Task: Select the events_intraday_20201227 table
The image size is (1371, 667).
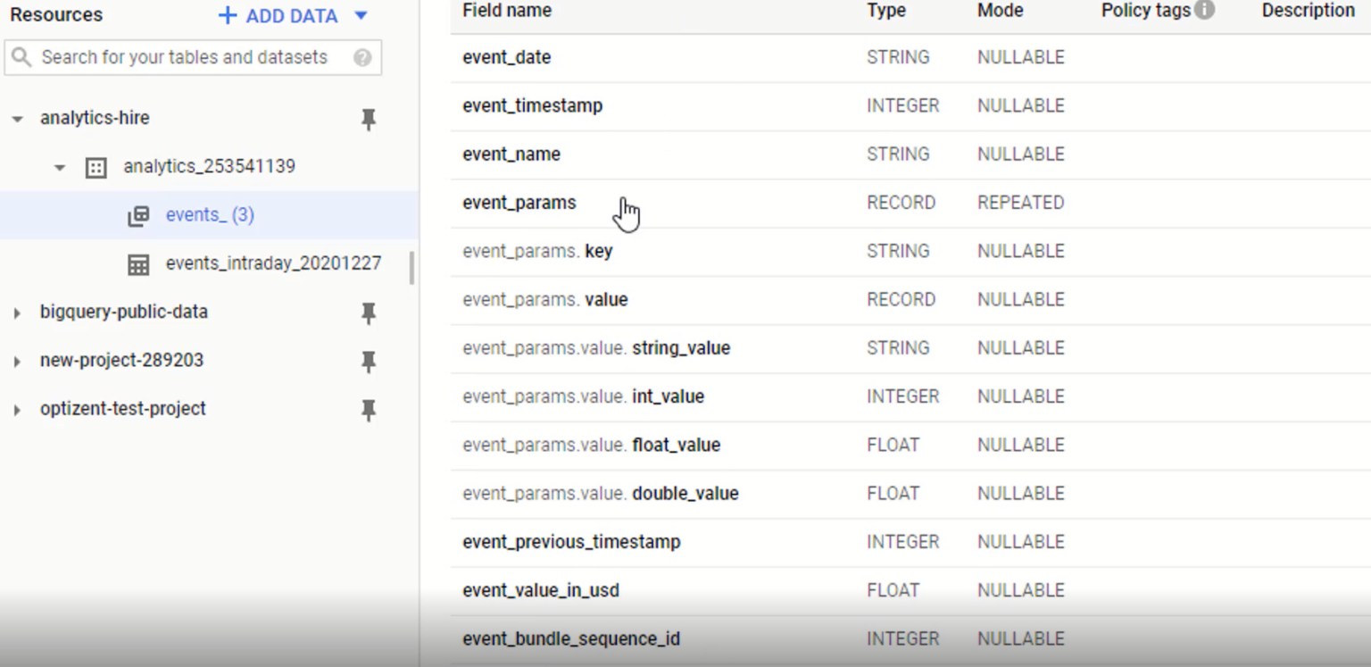Action: pos(272,264)
